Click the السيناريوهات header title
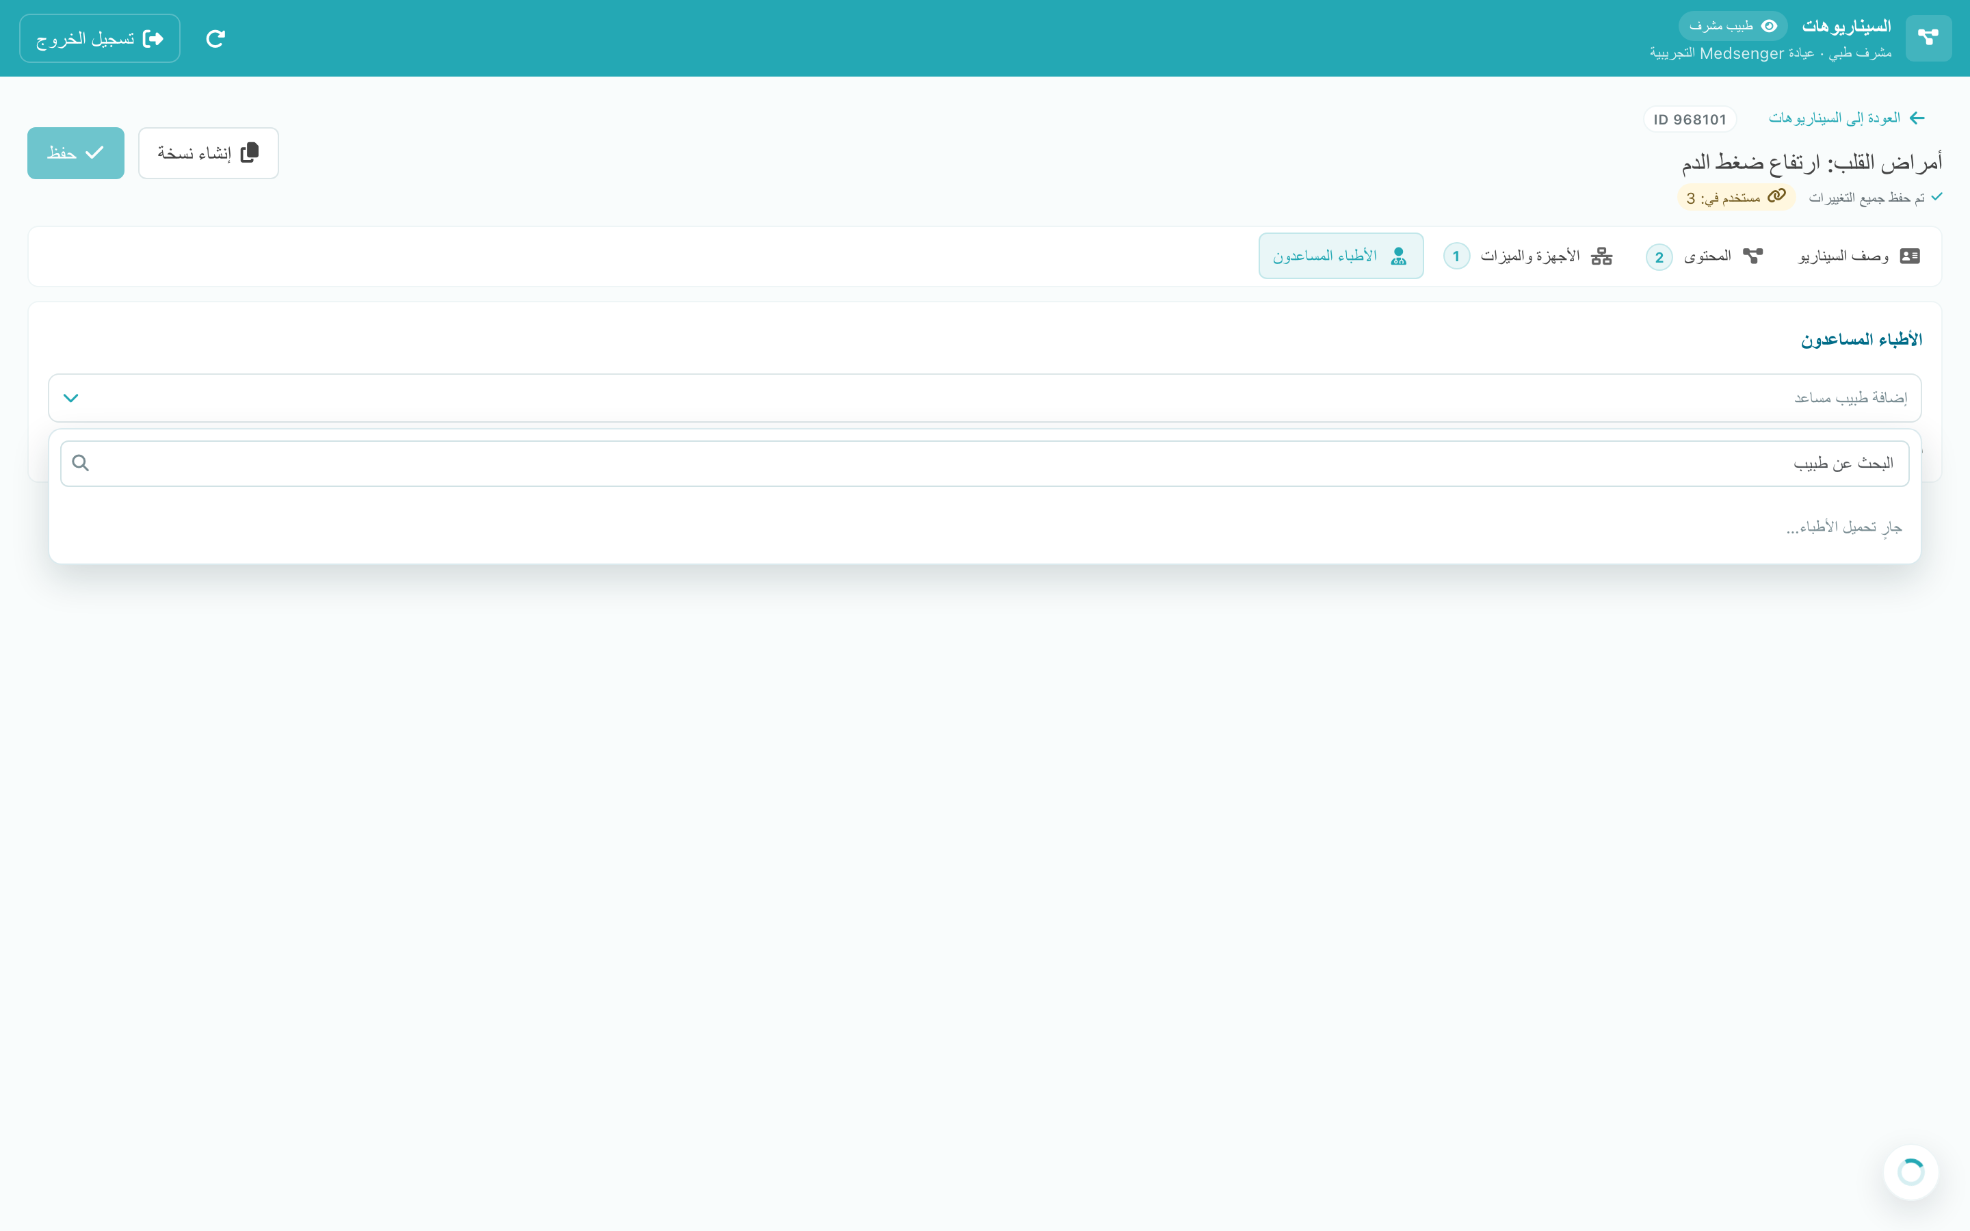Viewport: 1970px width, 1231px height. coord(1846,26)
